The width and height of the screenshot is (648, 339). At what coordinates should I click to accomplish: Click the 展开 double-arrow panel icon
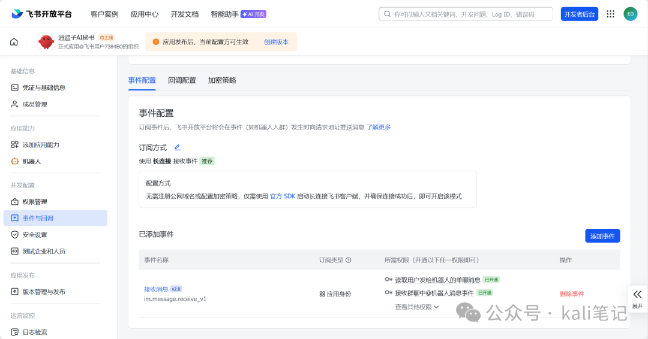click(637, 295)
